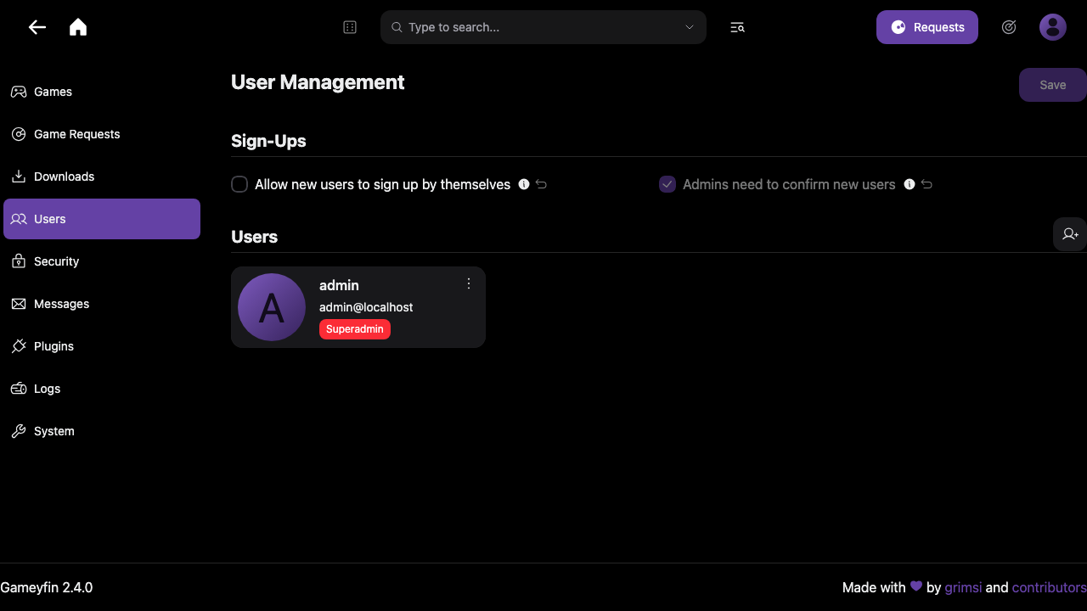
Task: Click the User Management heading
Action: [x=318, y=82]
